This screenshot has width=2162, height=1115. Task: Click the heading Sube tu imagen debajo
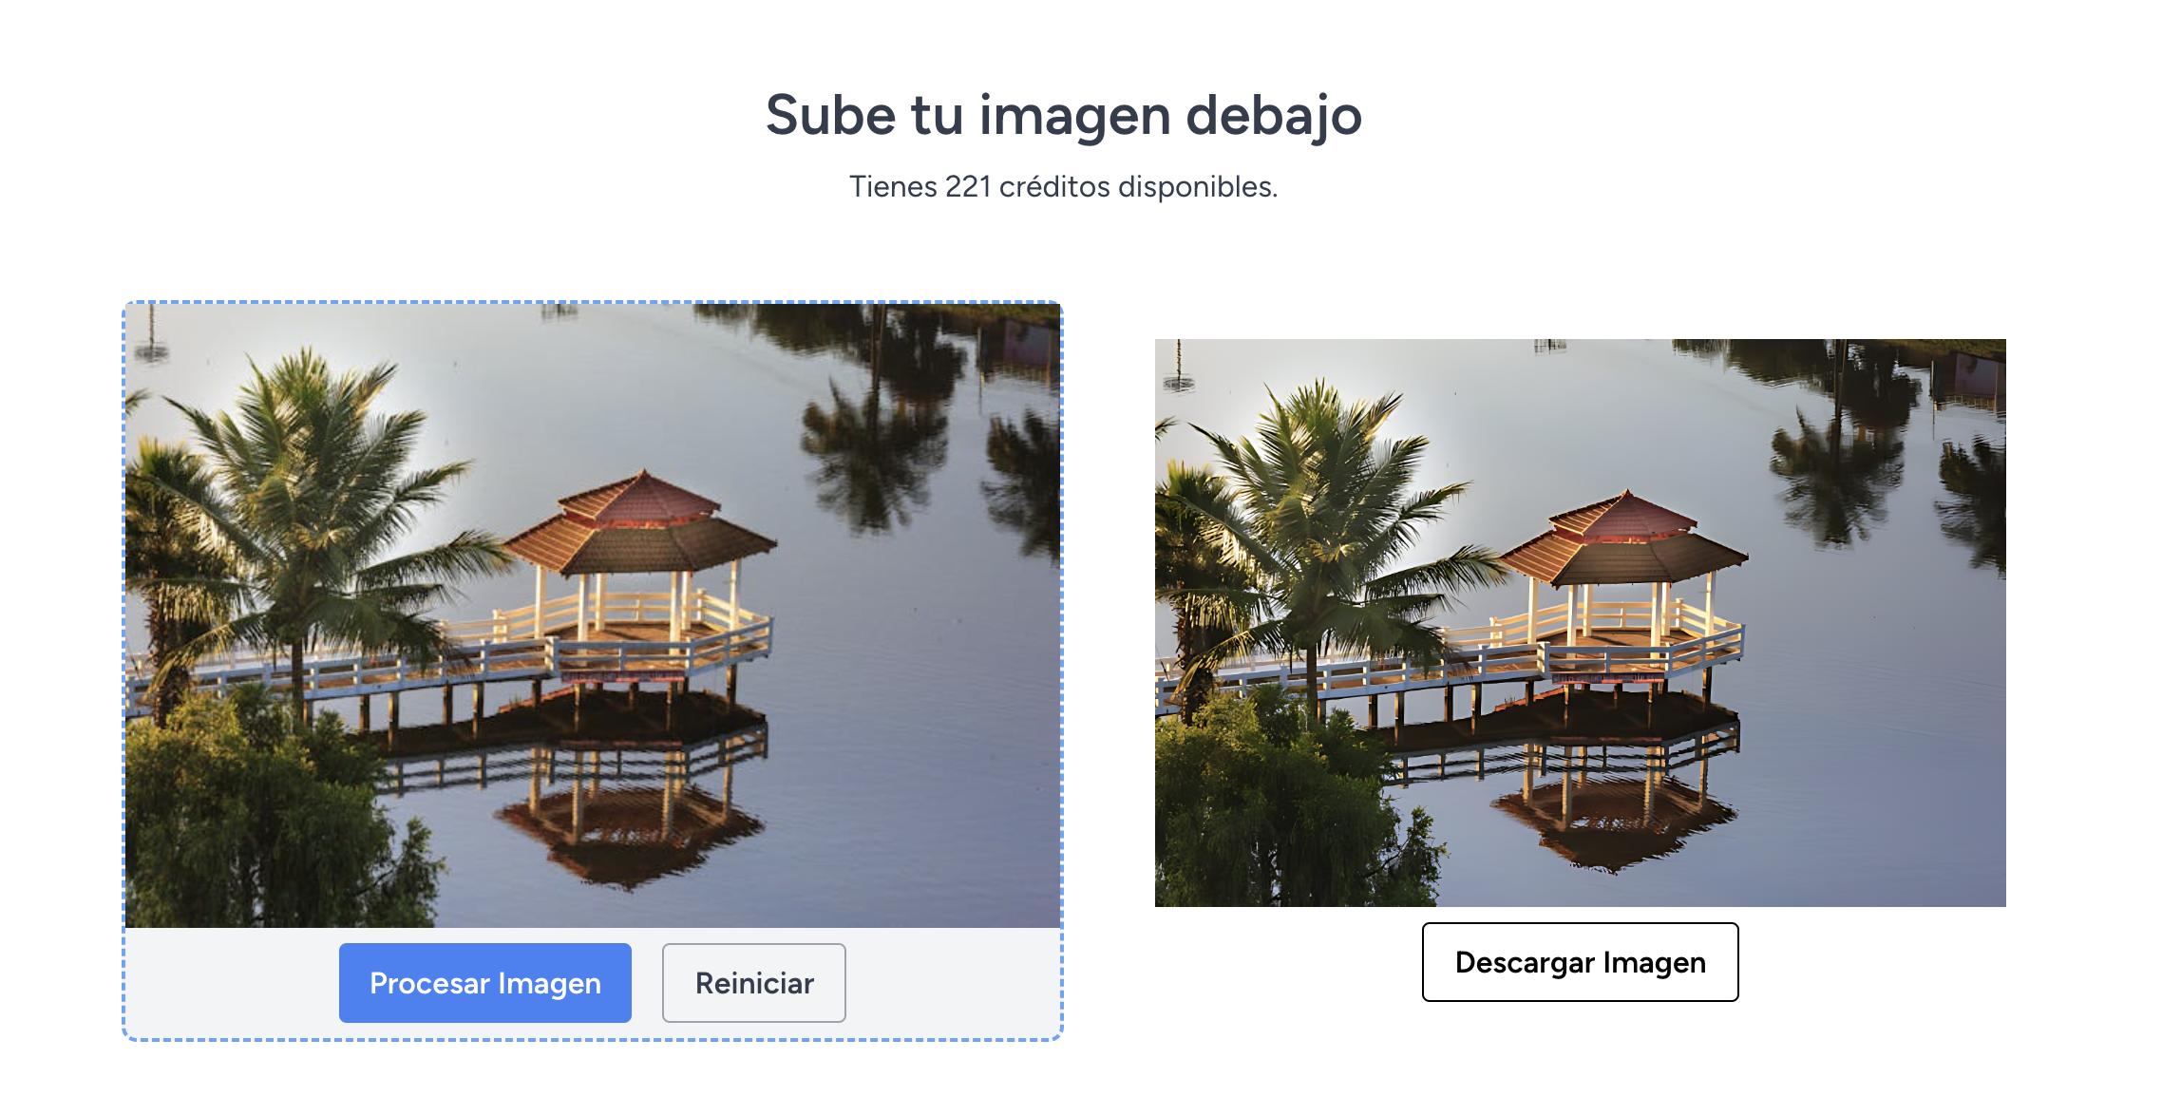(x=1064, y=116)
